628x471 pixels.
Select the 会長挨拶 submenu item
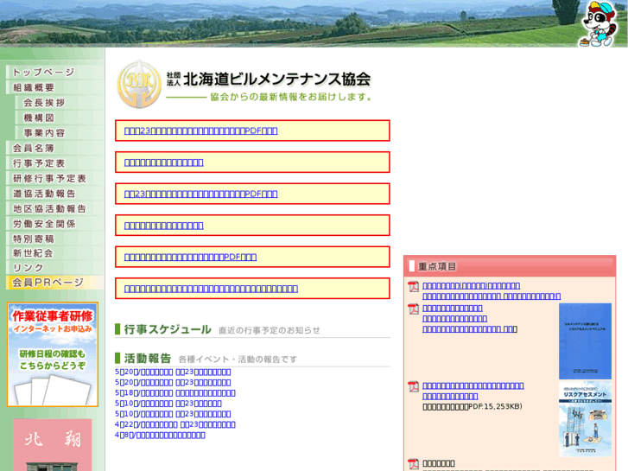[60, 103]
